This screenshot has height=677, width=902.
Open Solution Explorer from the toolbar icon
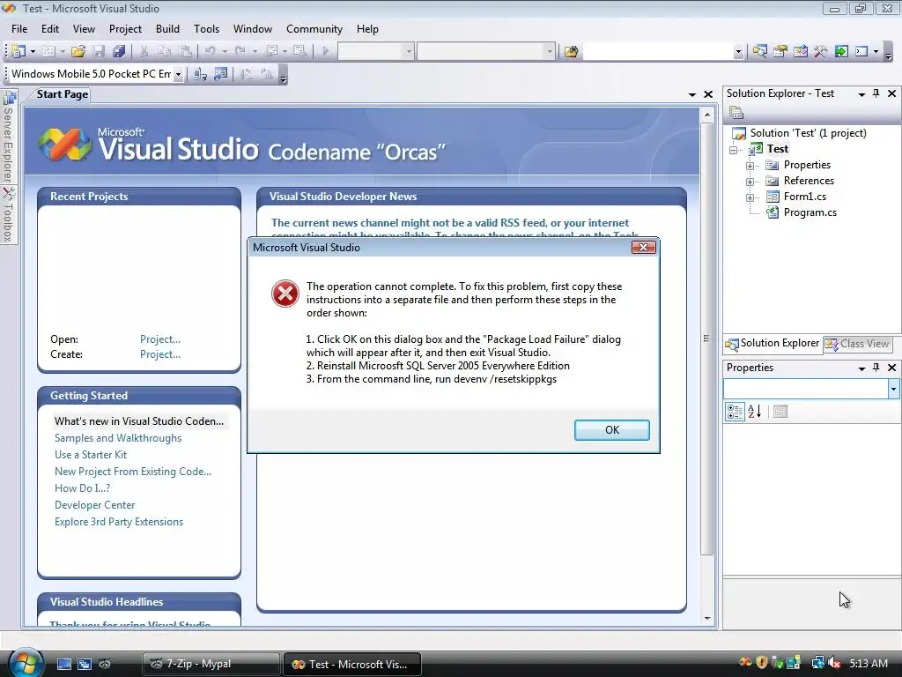[759, 51]
